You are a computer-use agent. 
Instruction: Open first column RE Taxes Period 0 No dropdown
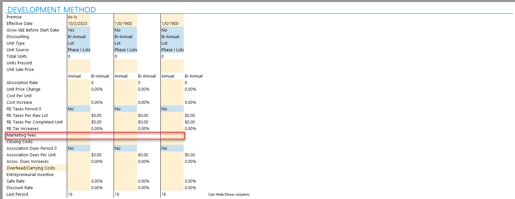(78, 109)
